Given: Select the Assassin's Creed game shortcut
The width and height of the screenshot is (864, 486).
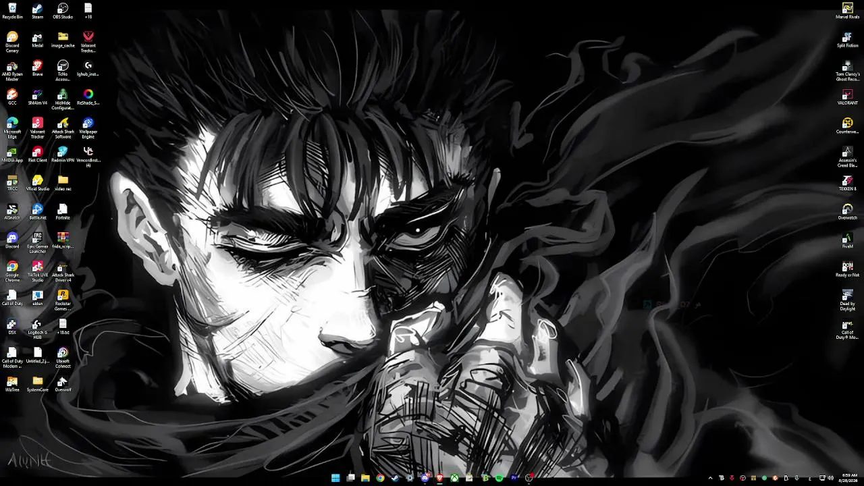Looking at the screenshot, I should (848, 157).
